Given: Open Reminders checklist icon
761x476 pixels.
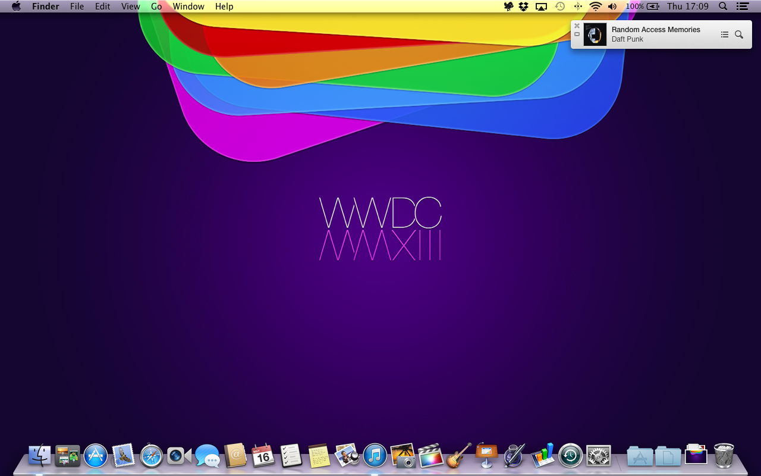Looking at the screenshot, I should pos(291,456).
